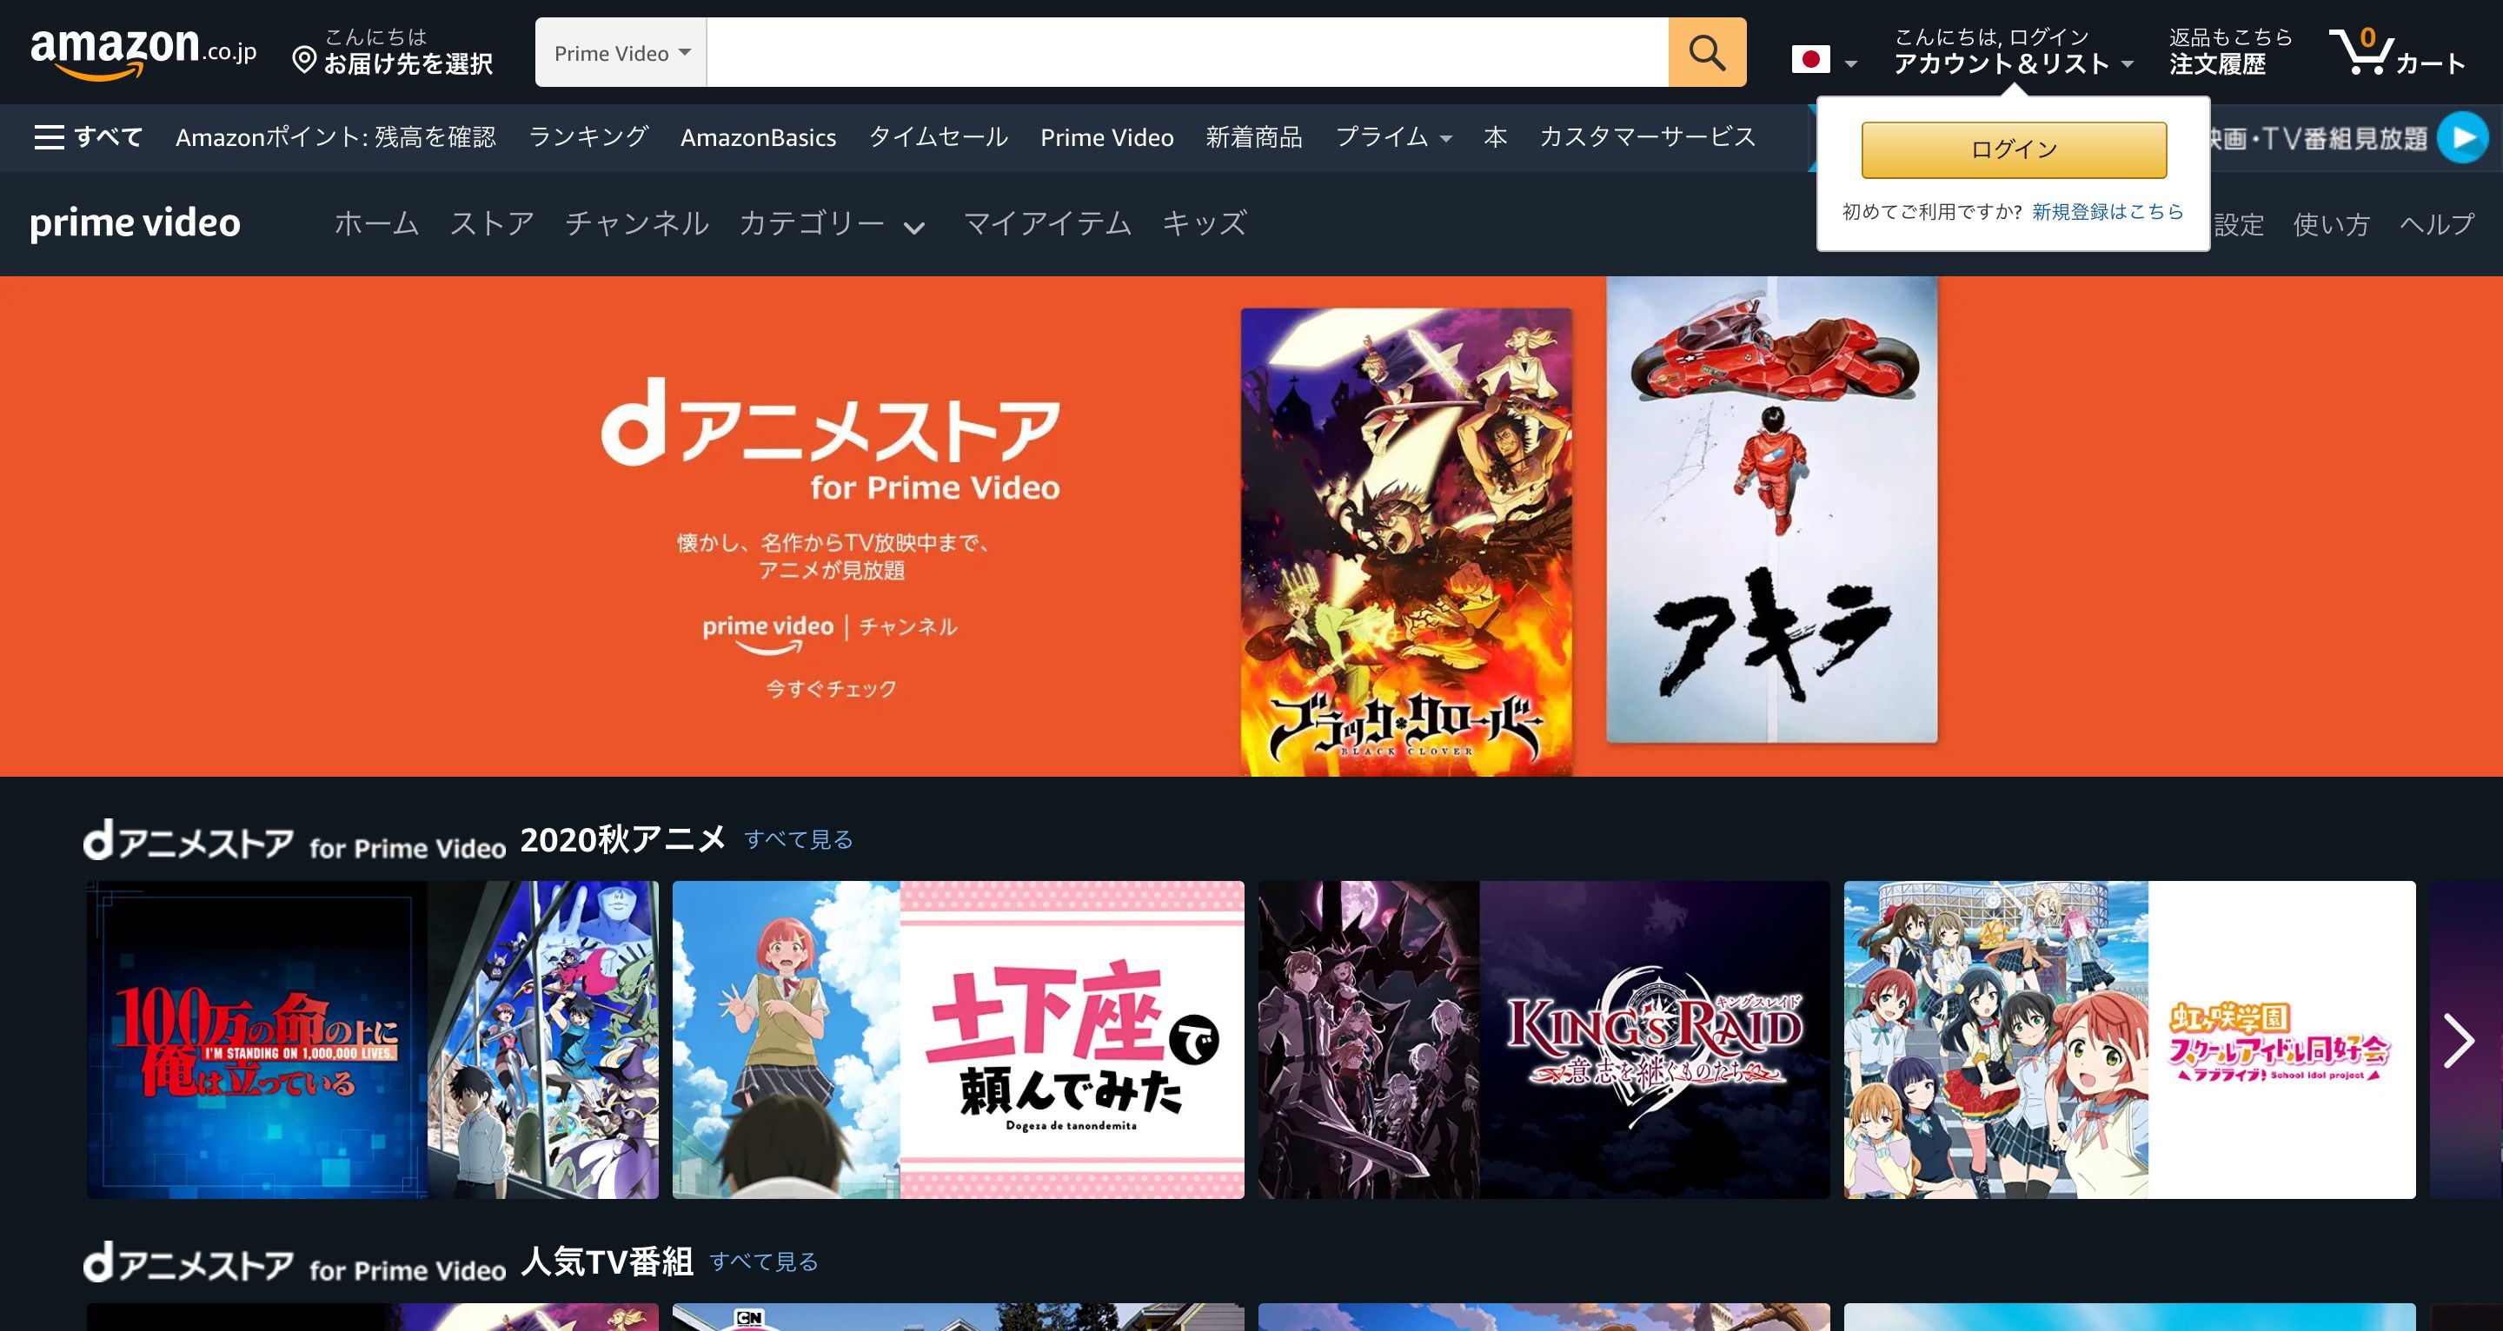This screenshot has width=2503, height=1331.
Task: Open 虹ヶ咲学園スクールアイドル同好会 thumbnail
Action: point(2129,1040)
